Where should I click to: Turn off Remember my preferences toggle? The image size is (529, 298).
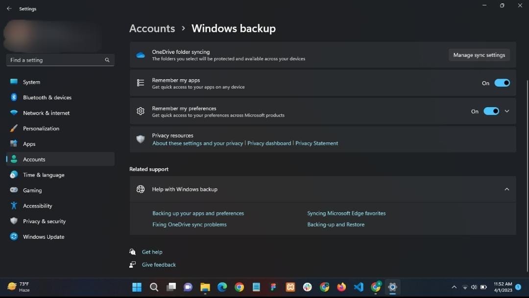(491, 111)
